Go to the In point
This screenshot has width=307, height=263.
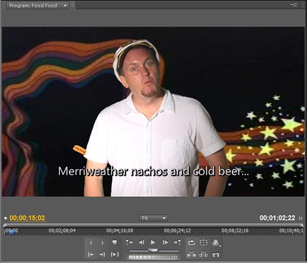point(91,254)
